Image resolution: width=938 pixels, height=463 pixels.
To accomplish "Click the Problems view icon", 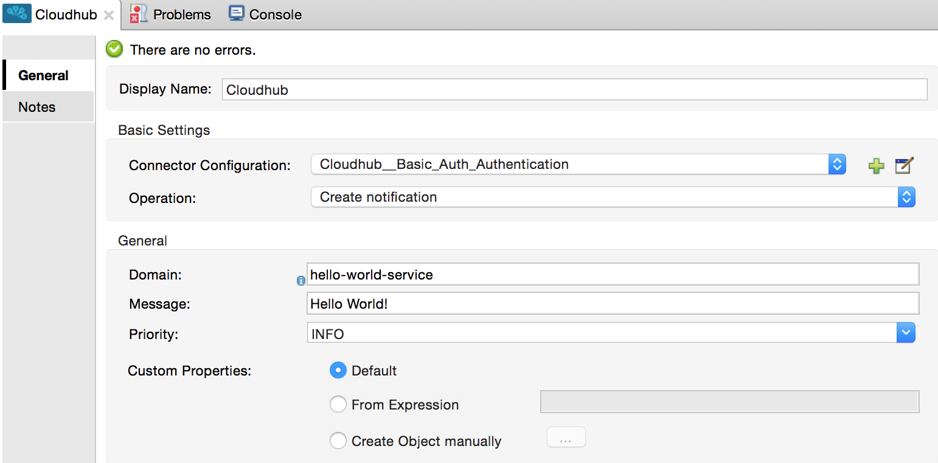I will click(x=137, y=13).
